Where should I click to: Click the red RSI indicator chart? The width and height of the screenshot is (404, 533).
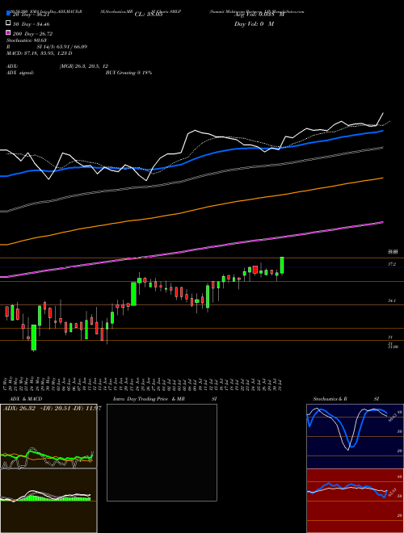[x=355, y=501]
